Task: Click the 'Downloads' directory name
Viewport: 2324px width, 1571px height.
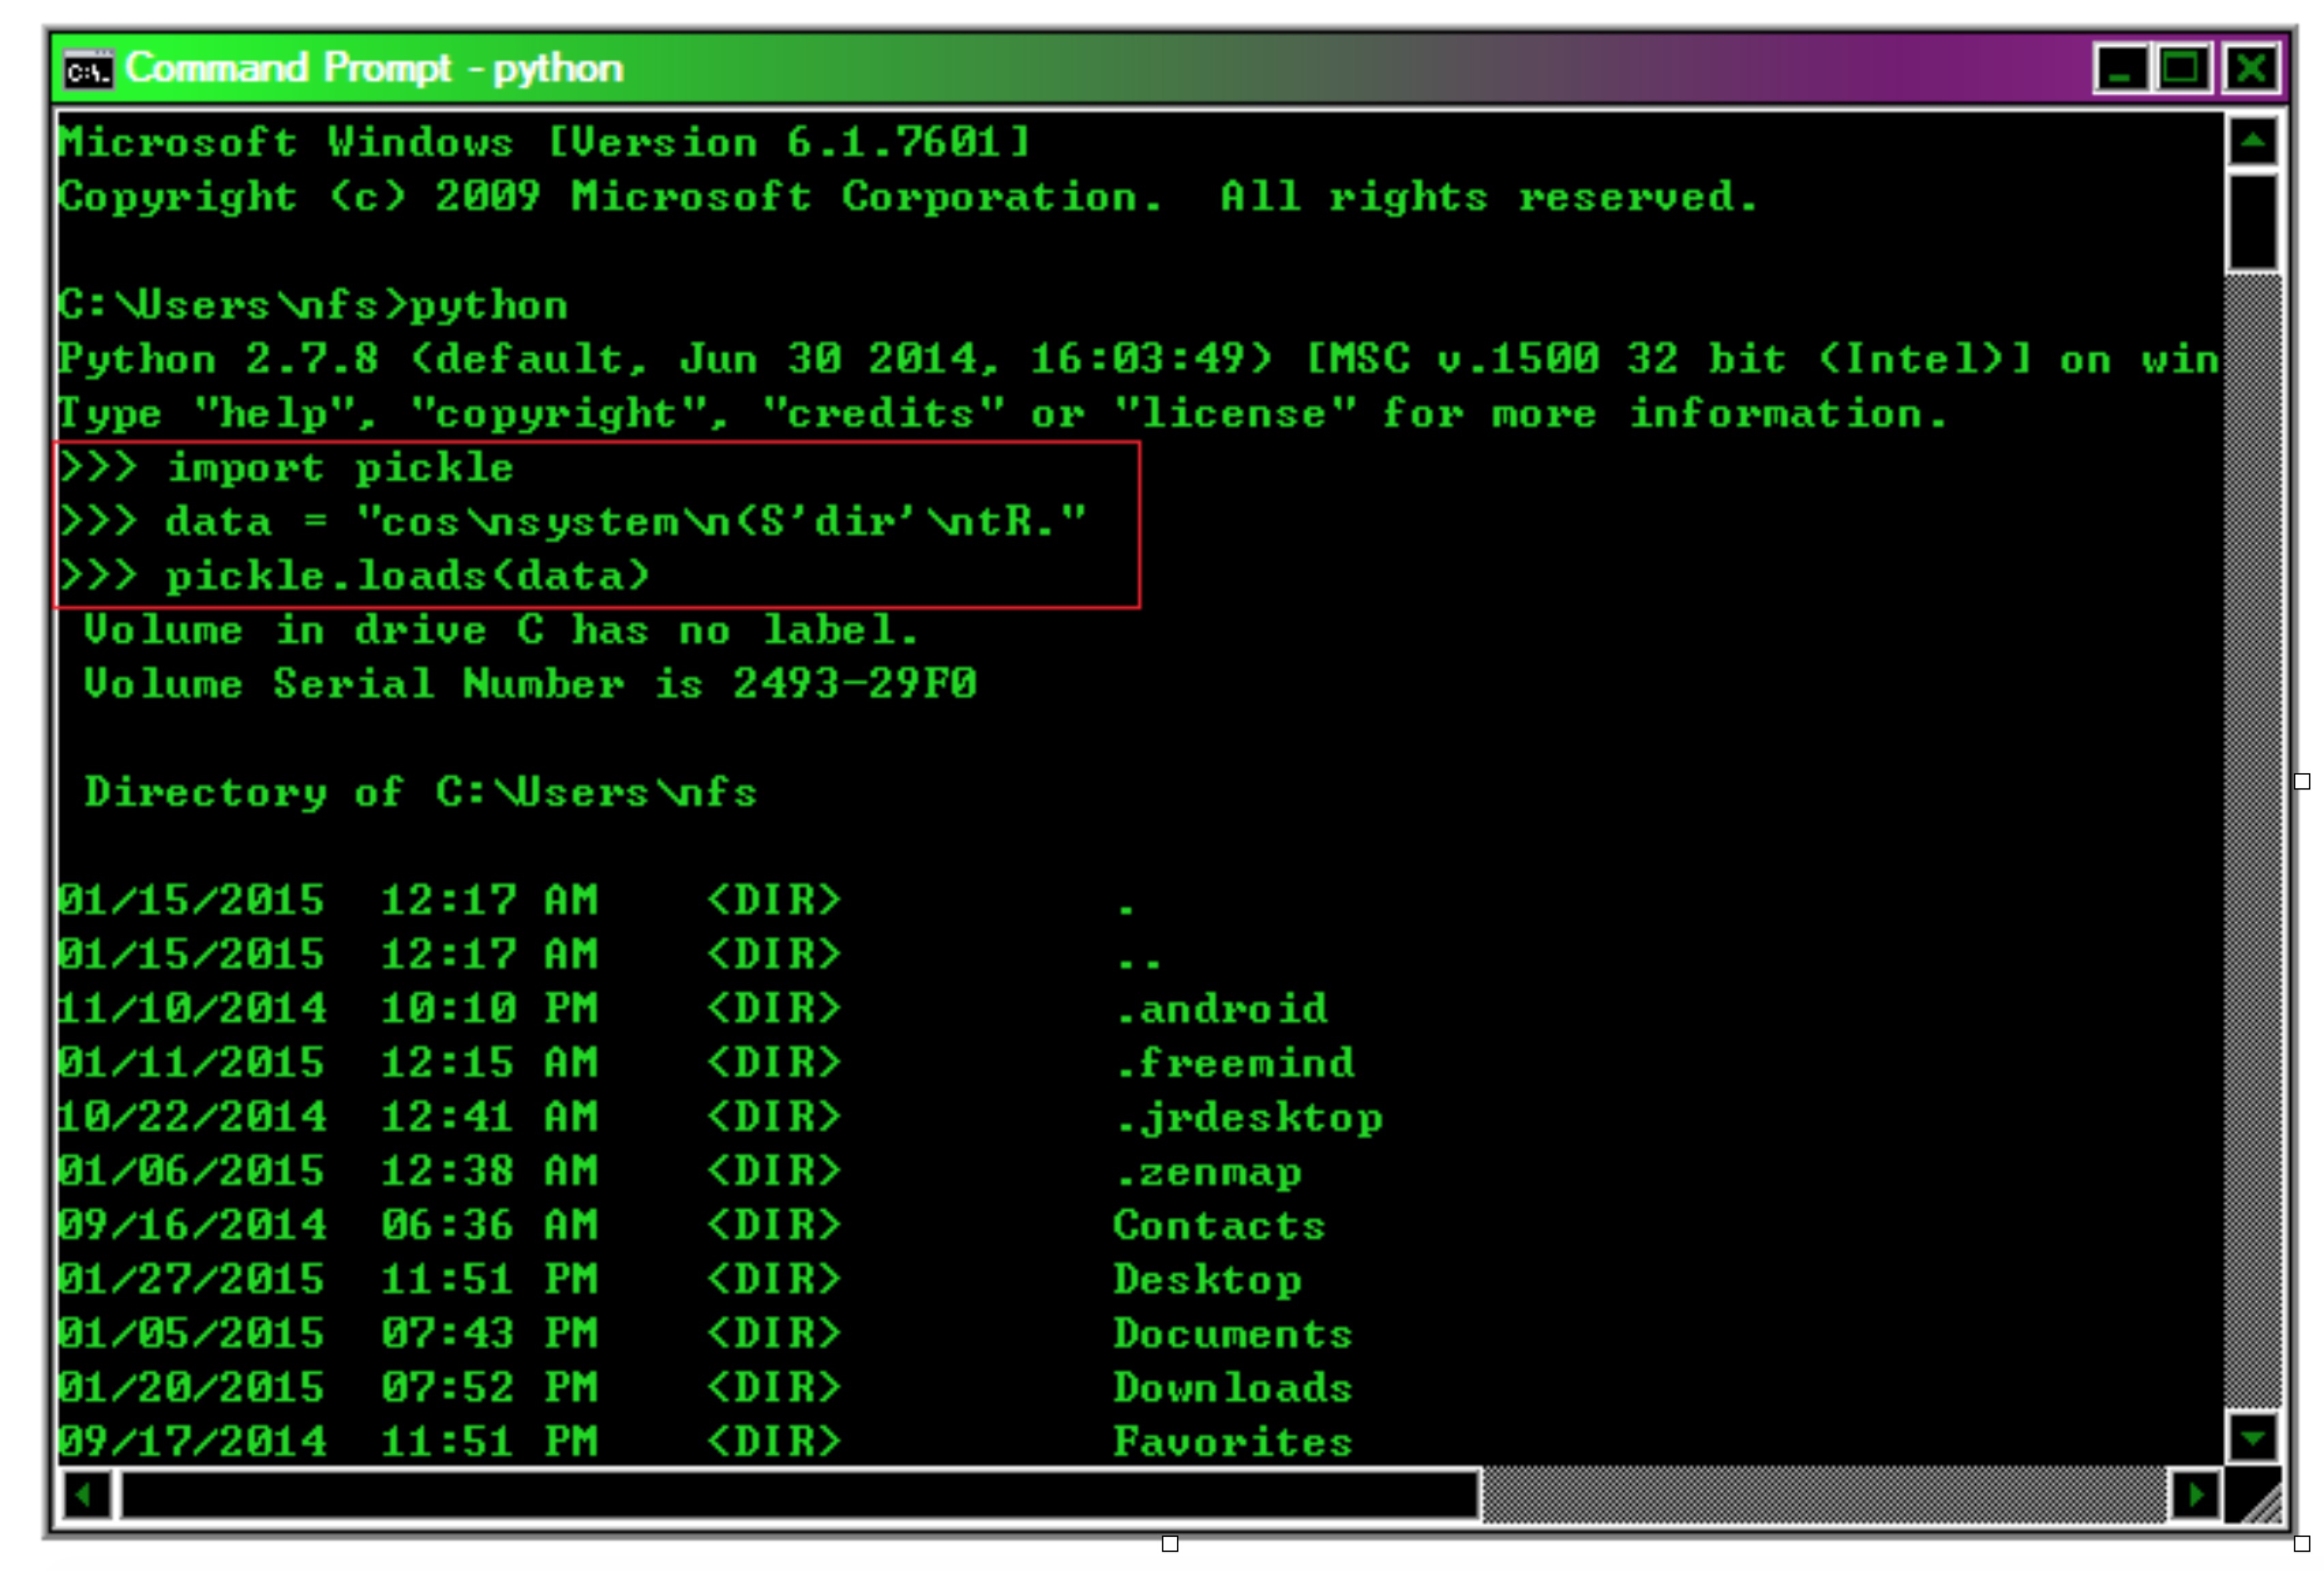Action: tap(1233, 1387)
